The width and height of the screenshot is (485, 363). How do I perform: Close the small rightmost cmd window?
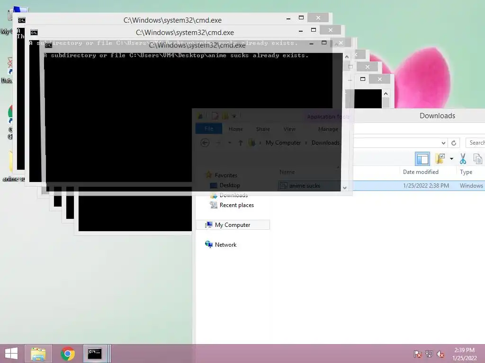(x=379, y=79)
